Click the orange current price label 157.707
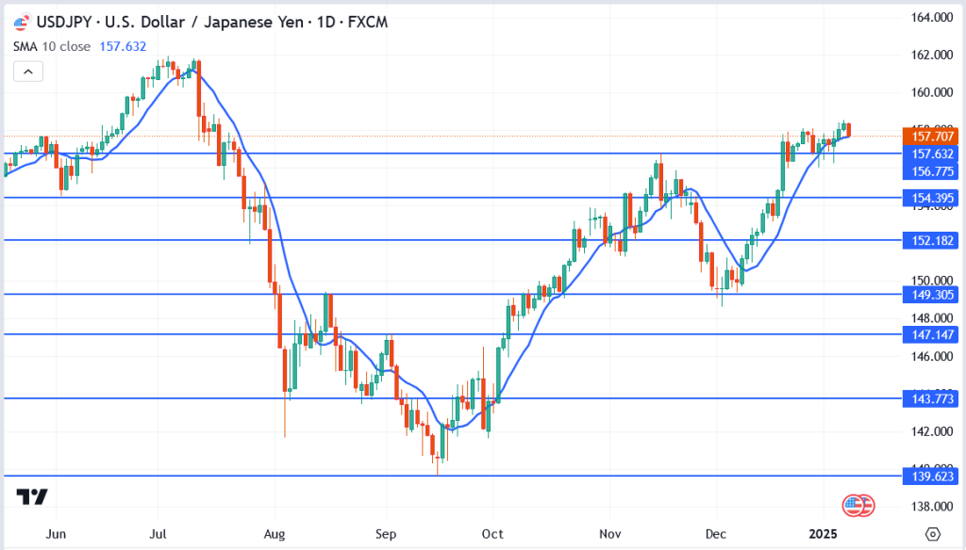 coord(929,137)
